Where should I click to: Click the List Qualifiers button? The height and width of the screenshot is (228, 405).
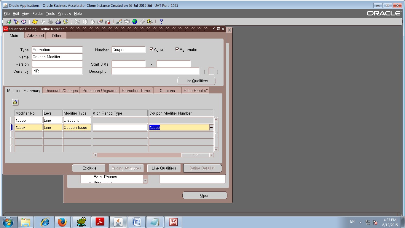pyautogui.click(x=196, y=81)
